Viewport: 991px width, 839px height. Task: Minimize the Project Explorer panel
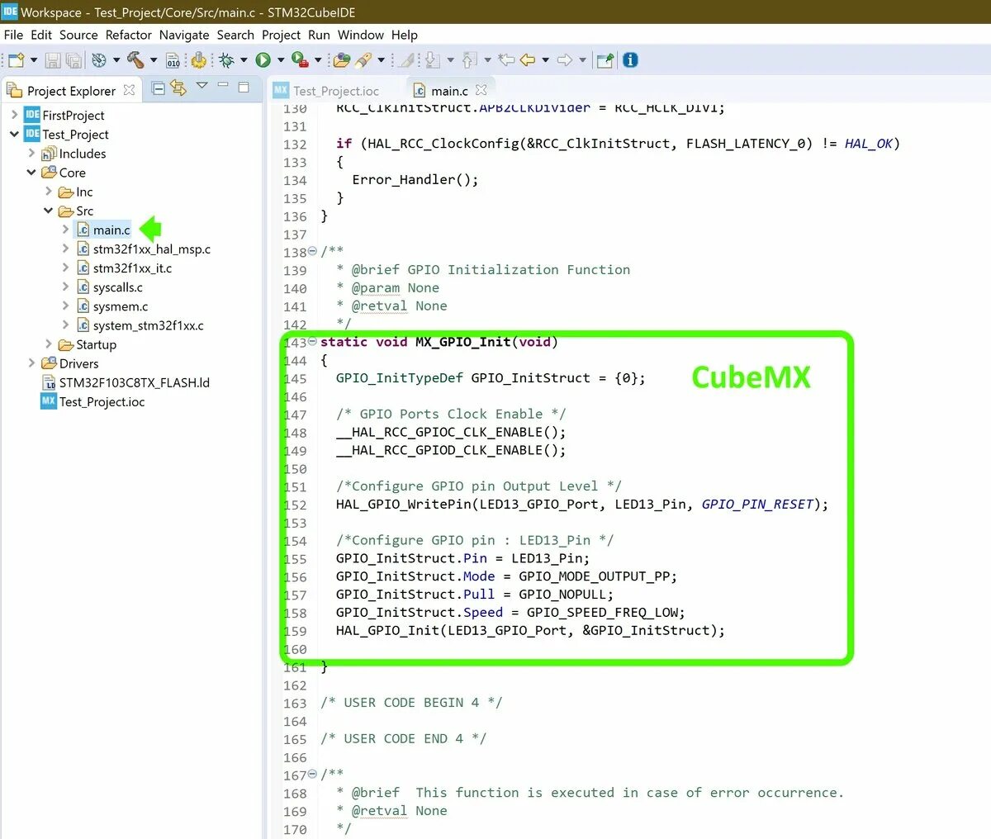223,85
